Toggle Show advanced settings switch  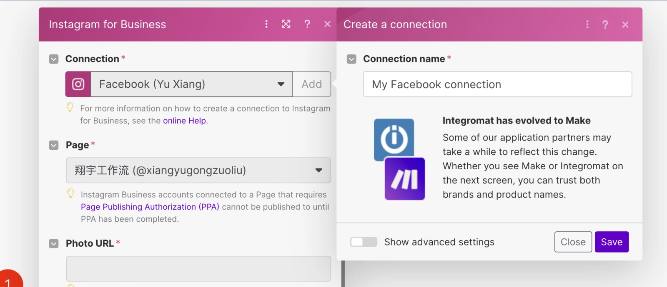(364, 242)
